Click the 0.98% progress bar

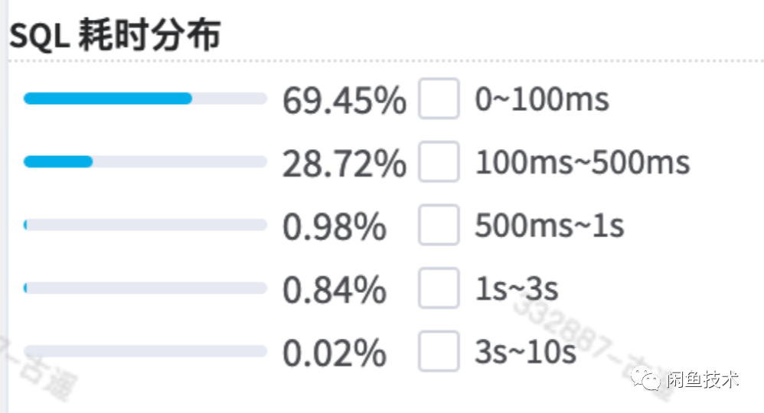click(x=145, y=225)
